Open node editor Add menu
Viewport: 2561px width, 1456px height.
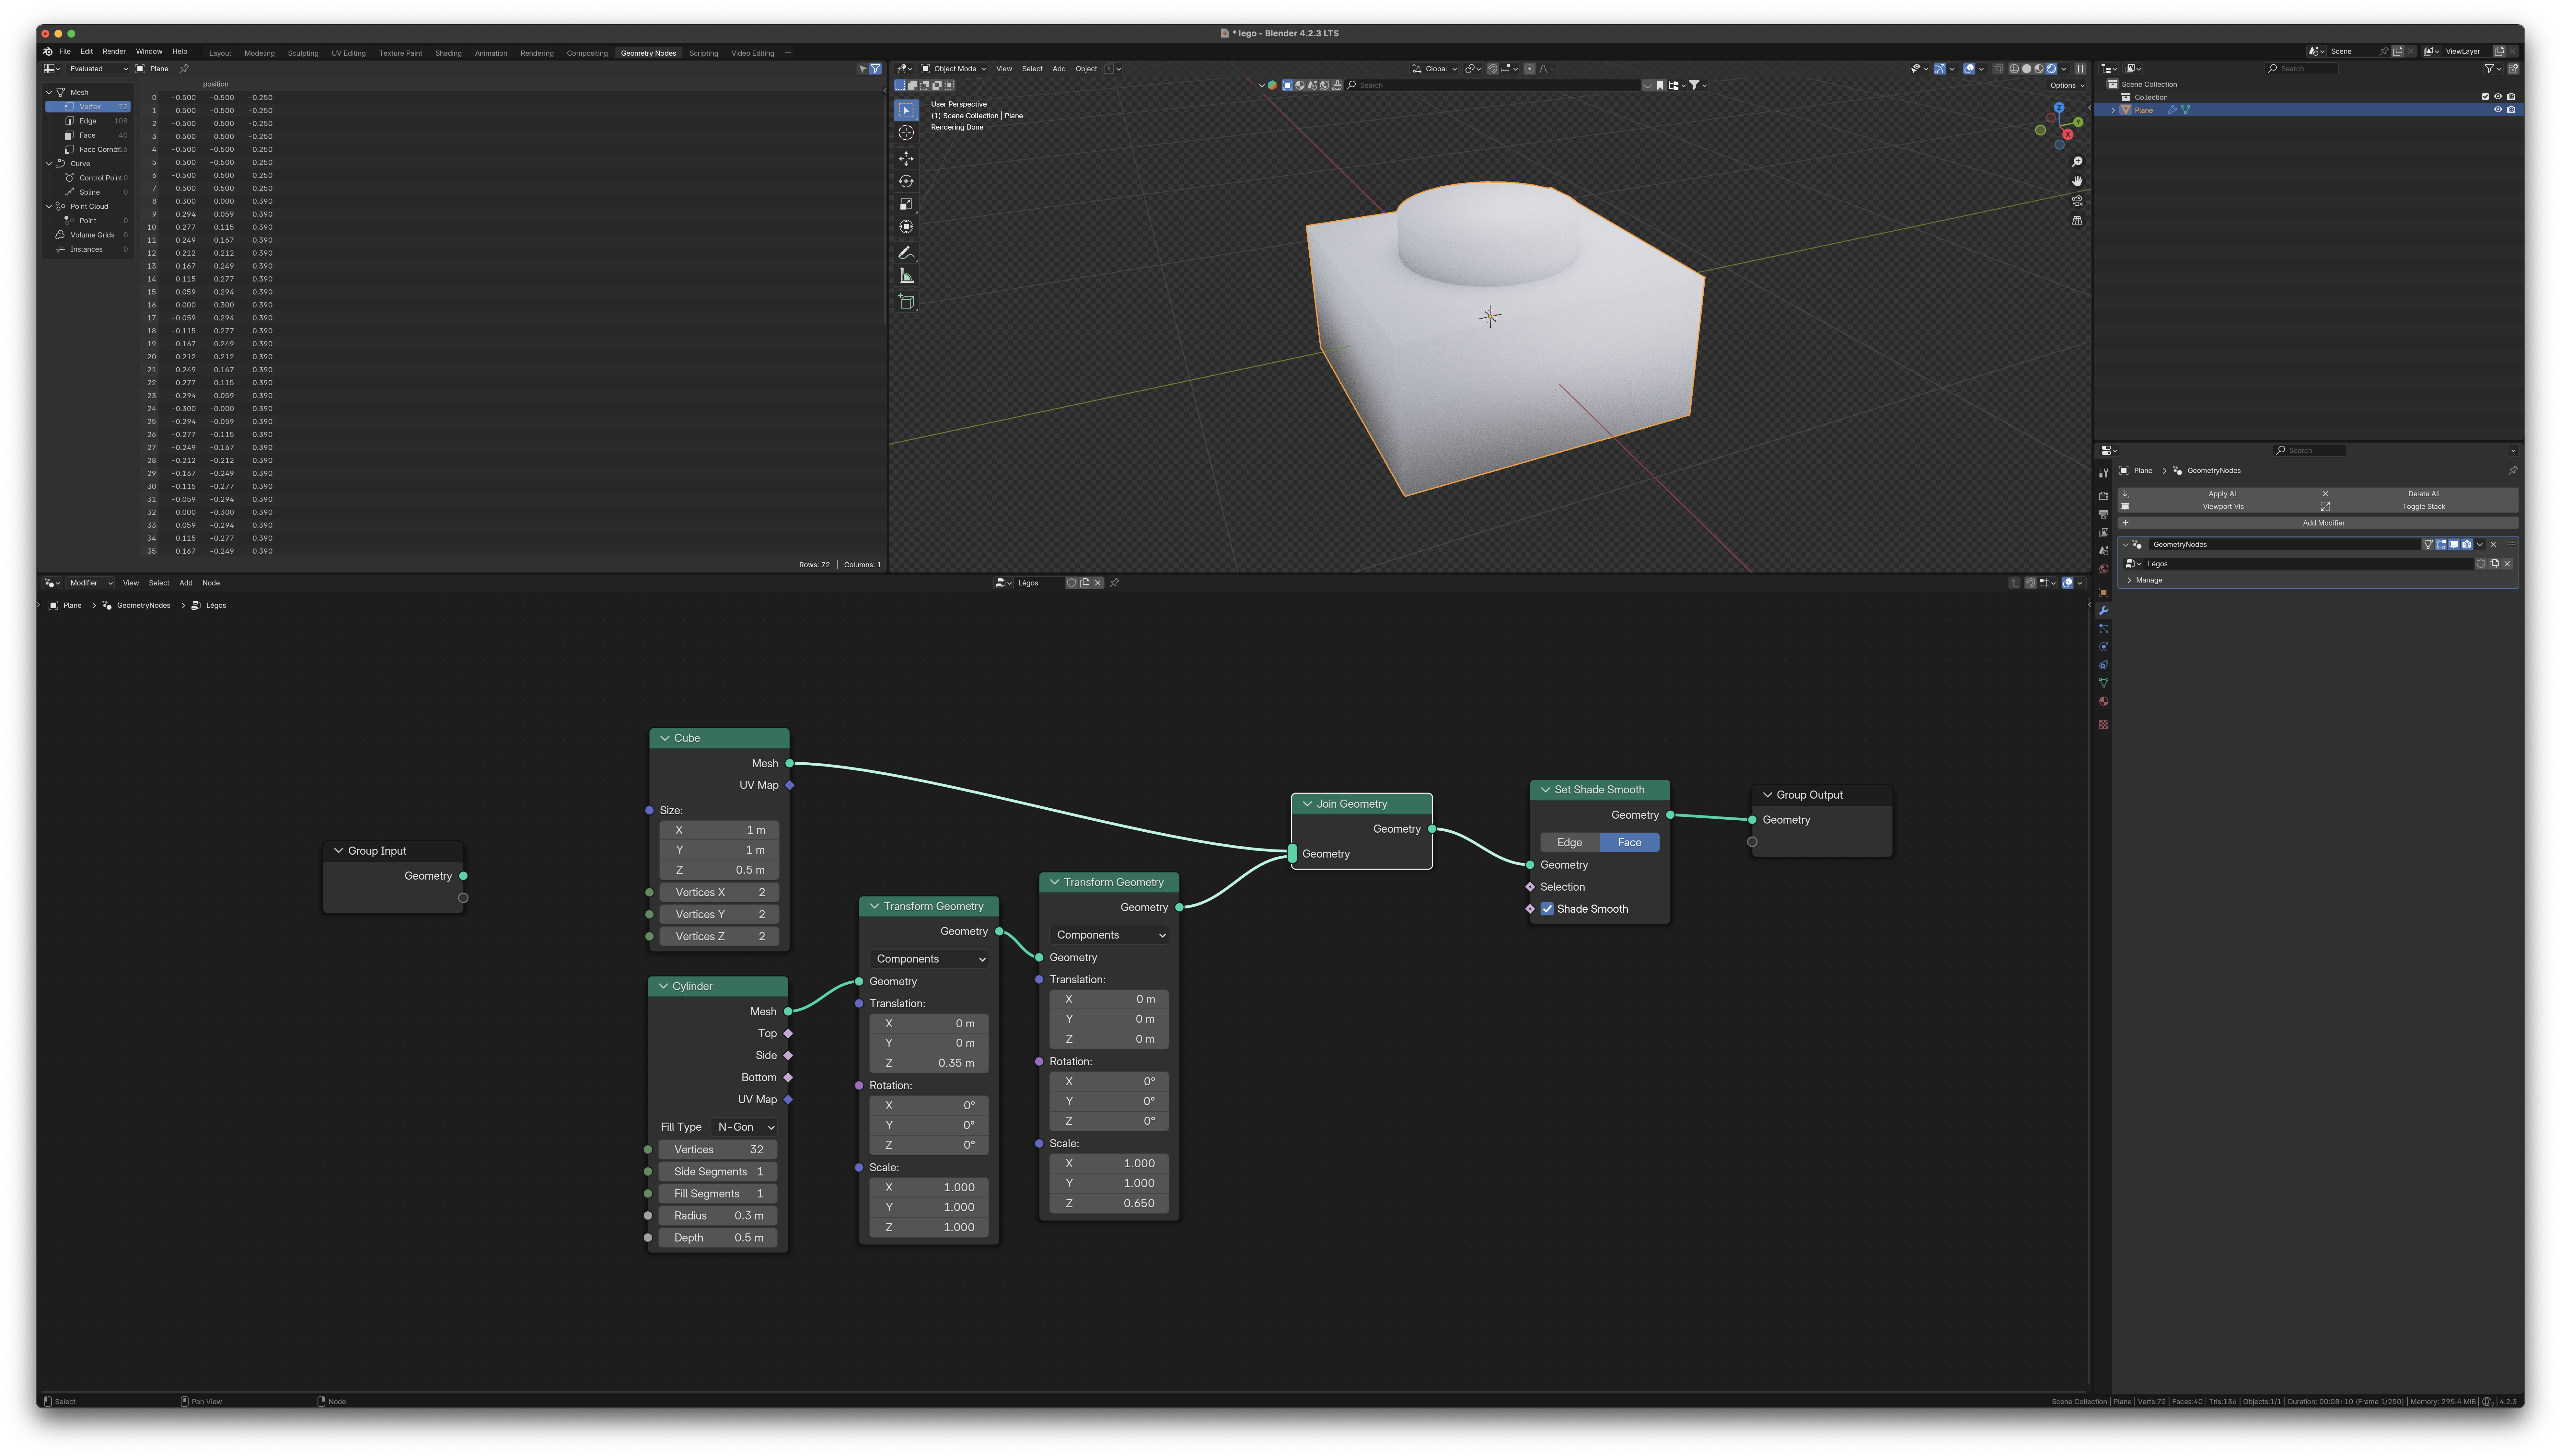[186, 583]
